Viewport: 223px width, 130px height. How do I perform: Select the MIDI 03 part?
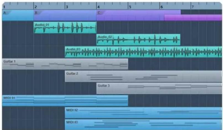(143, 124)
